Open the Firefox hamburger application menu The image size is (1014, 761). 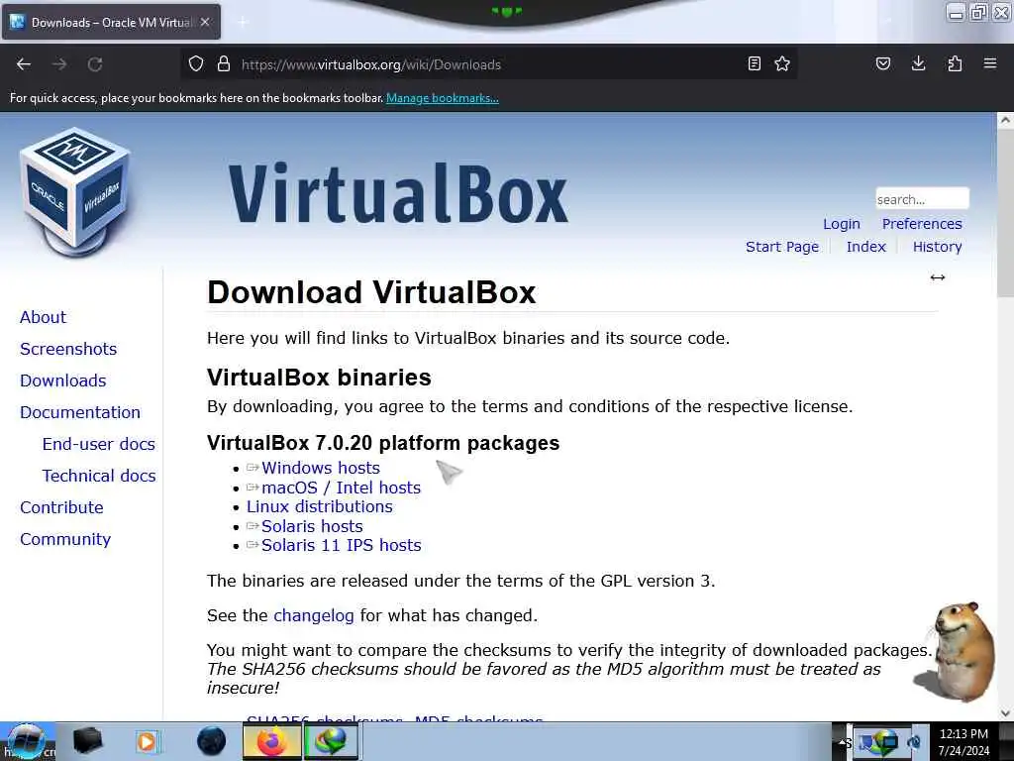[990, 63]
